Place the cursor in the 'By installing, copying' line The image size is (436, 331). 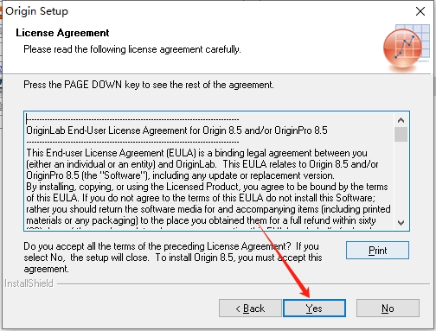207,187
